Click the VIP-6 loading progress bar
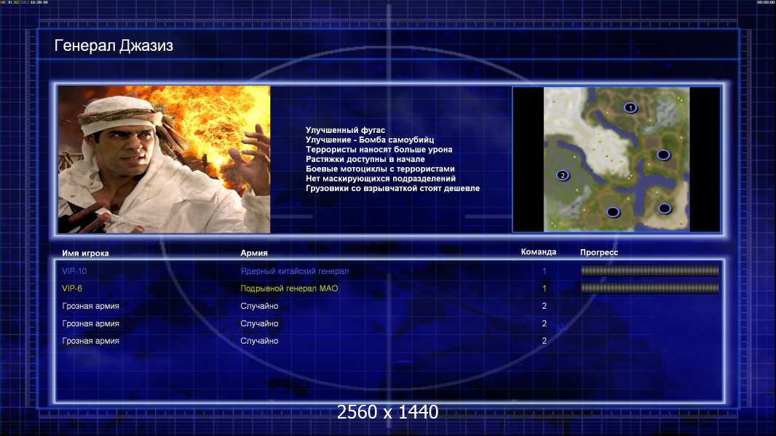The width and height of the screenshot is (776, 436). [x=650, y=288]
